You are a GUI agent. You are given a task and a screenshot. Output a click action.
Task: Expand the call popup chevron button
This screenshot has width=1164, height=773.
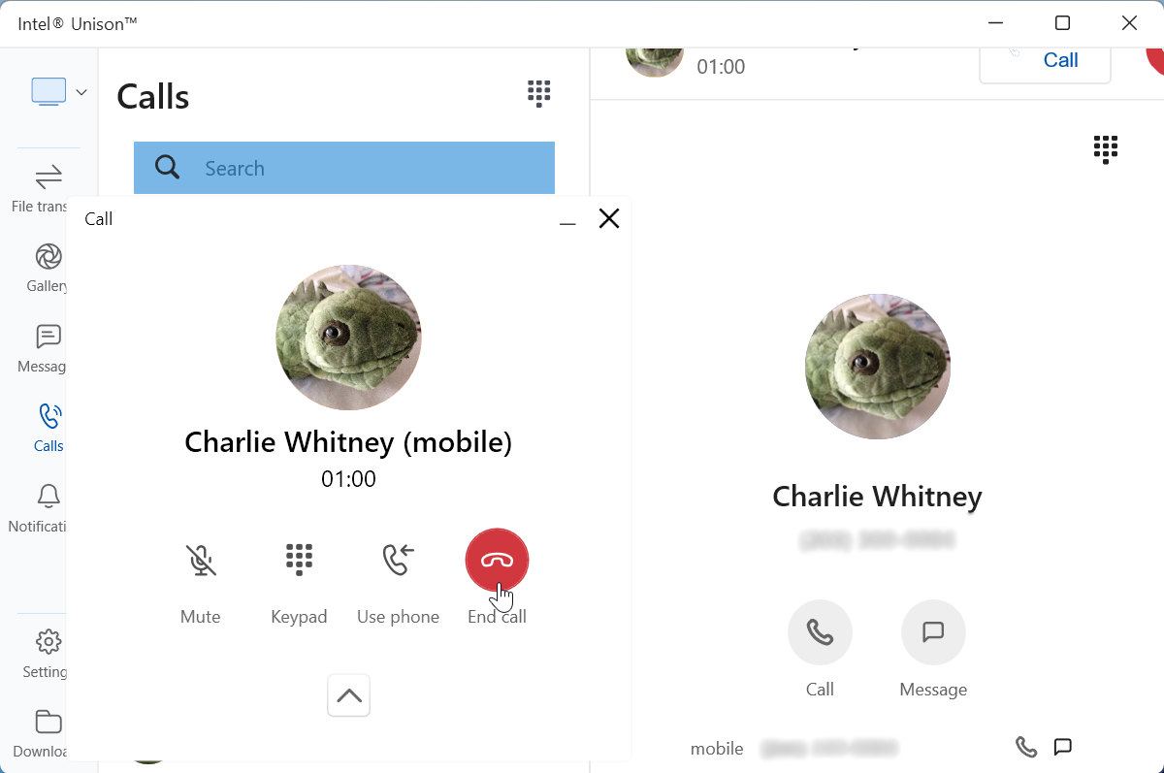(349, 695)
